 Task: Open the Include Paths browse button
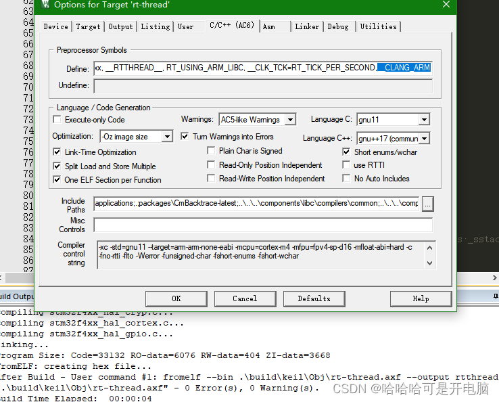coord(428,204)
